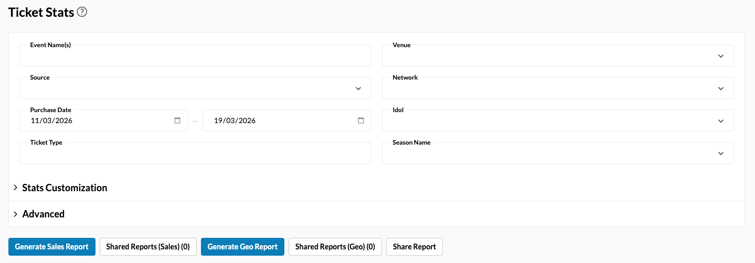The image size is (755, 263).
Task: Click the Venue dropdown chevron arrow
Action: (x=721, y=56)
